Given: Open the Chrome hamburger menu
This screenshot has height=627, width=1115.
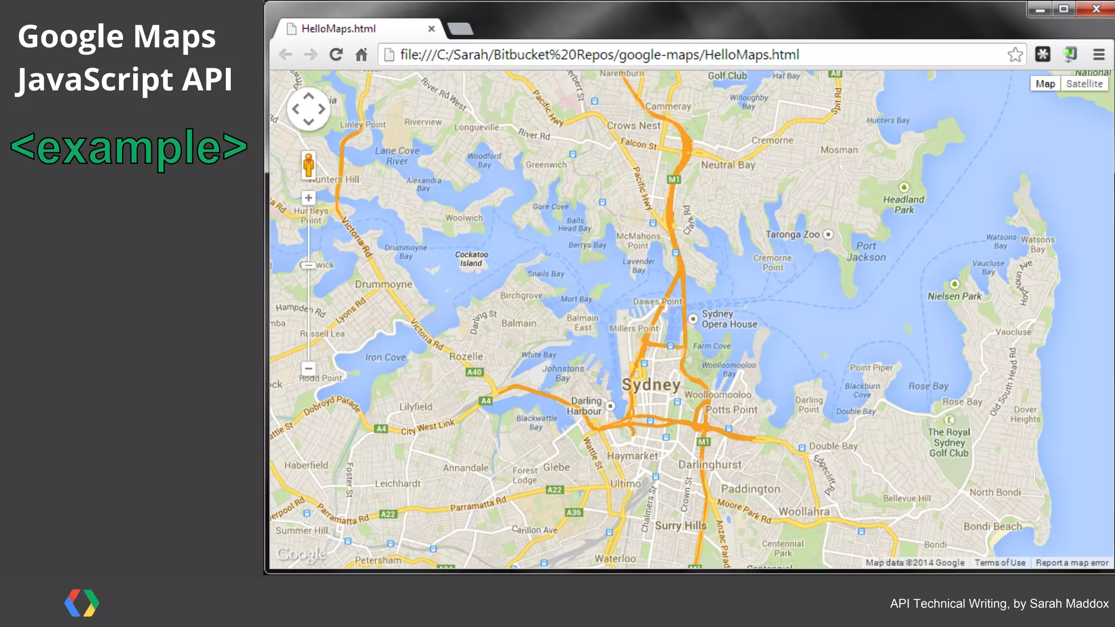Looking at the screenshot, I should 1099,54.
